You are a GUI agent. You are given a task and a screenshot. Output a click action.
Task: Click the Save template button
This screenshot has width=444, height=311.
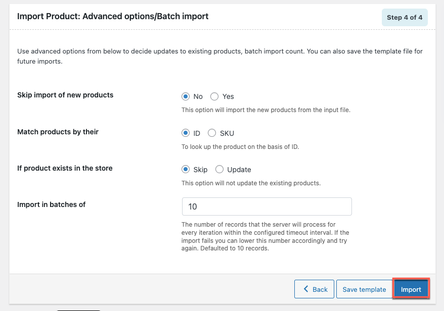coord(364,289)
